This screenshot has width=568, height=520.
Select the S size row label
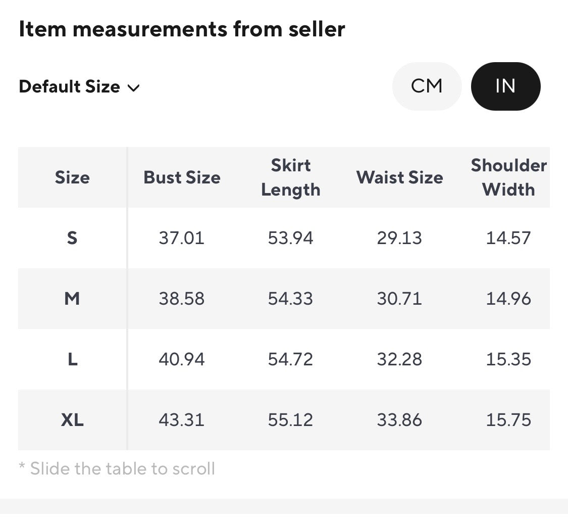pyautogui.click(x=72, y=238)
